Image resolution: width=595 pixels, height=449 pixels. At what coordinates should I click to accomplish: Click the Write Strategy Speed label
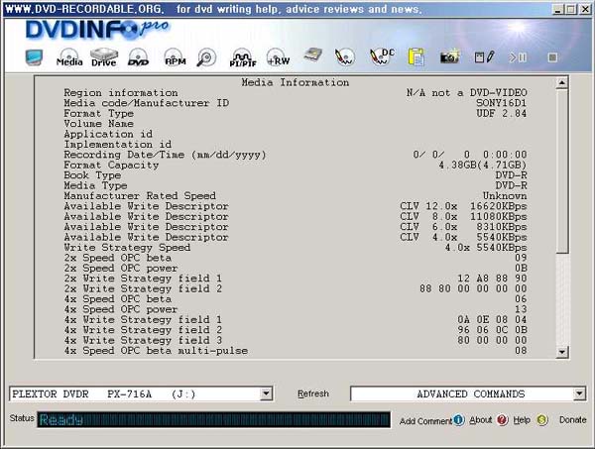pos(127,247)
